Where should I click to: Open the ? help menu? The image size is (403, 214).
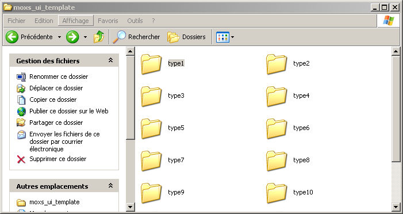(x=153, y=21)
